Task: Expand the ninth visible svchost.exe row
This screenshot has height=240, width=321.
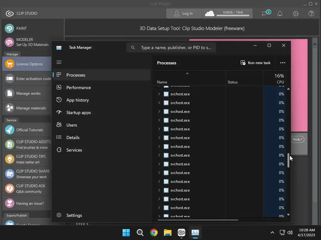Action: tap(159, 164)
